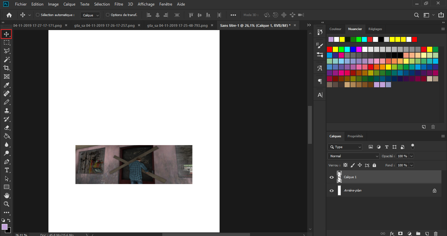
Task: Toggle lock image pixels brush icon
Action: click(x=352, y=165)
